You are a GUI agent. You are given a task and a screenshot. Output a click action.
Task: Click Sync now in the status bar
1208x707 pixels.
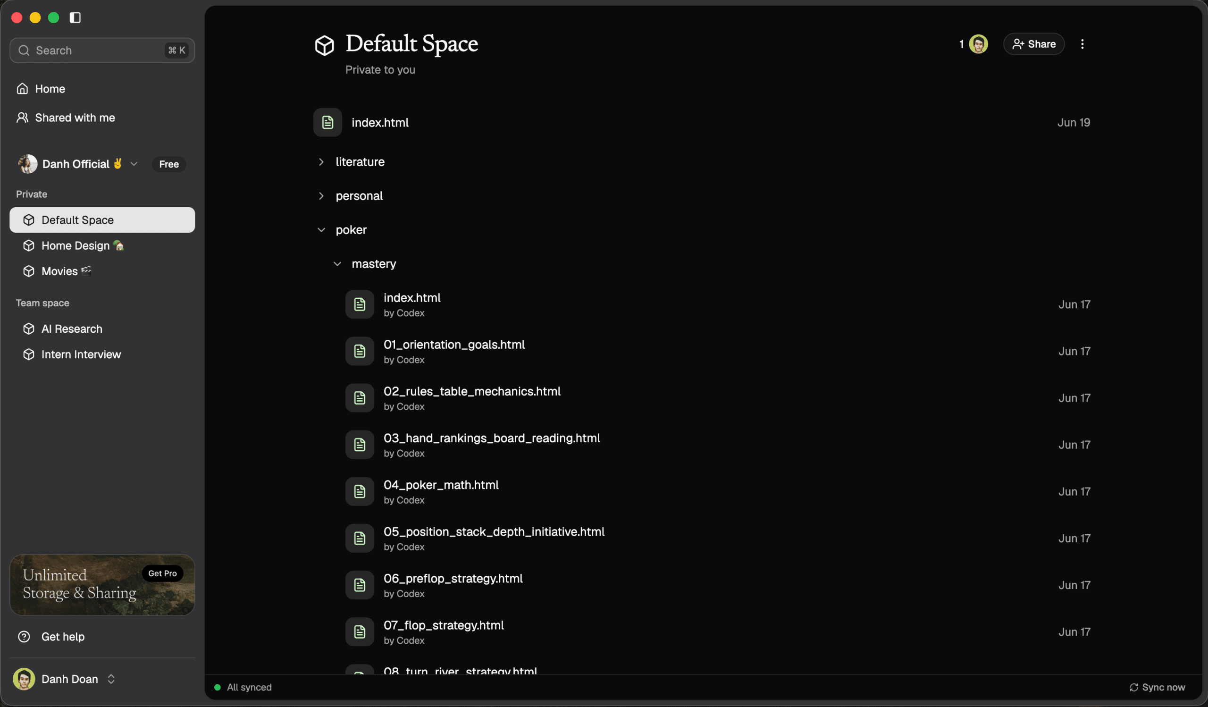pyautogui.click(x=1157, y=687)
